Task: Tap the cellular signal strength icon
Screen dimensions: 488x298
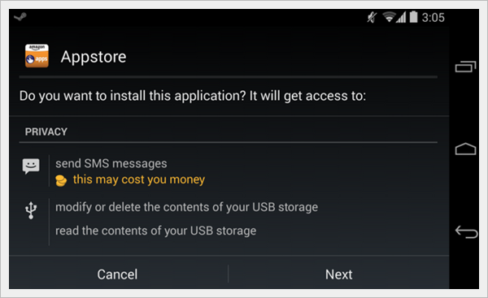Action: pyautogui.click(x=401, y=17)
